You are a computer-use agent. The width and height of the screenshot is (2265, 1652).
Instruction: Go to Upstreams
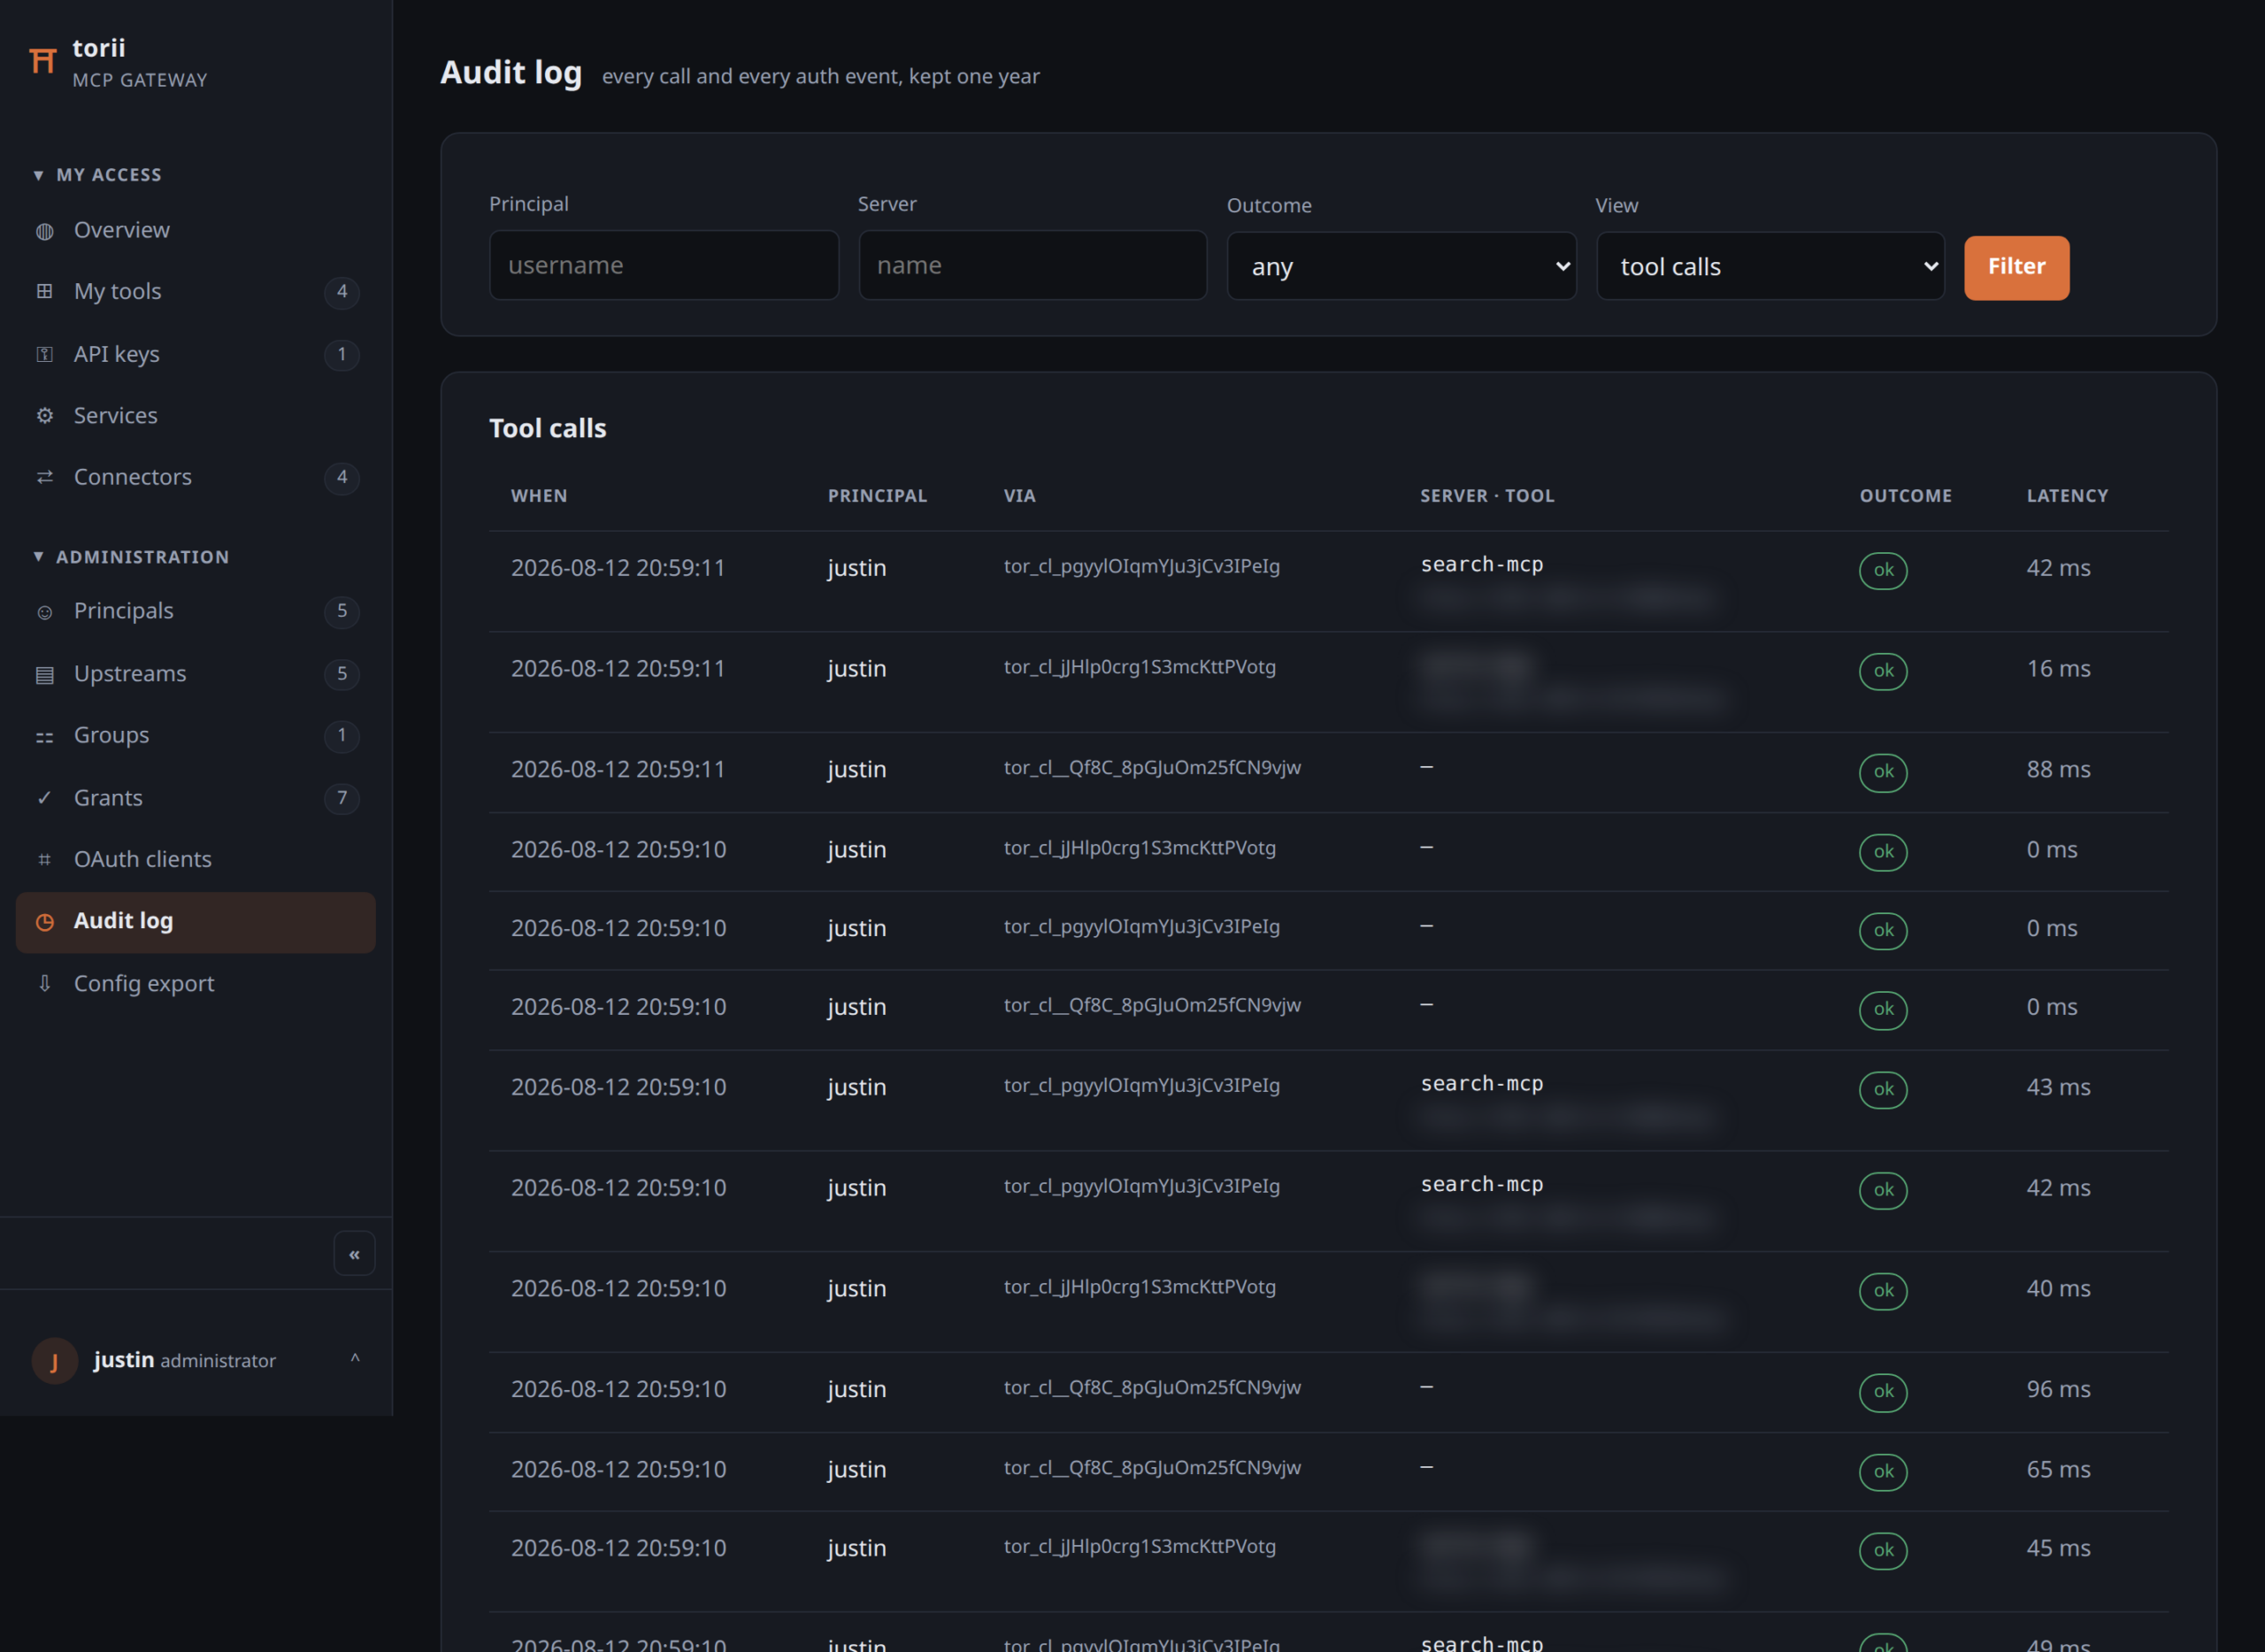196,674
